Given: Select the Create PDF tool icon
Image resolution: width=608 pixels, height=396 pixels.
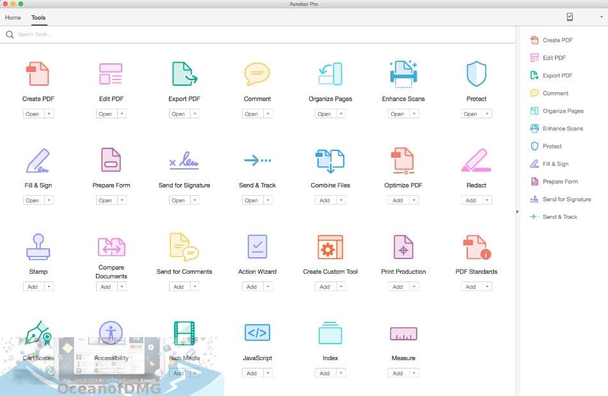Looking at the screenshot, I should click(x=38, y=72).
